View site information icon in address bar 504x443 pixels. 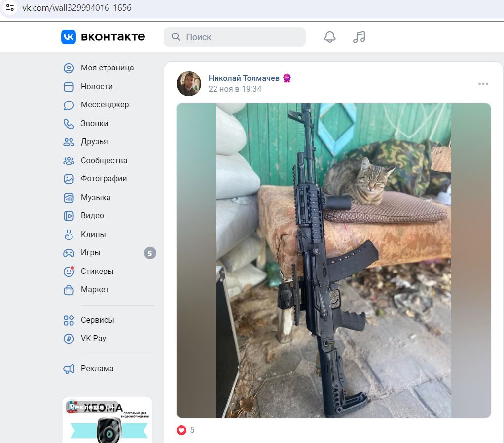pyautogui.click(x=10, y=8)
